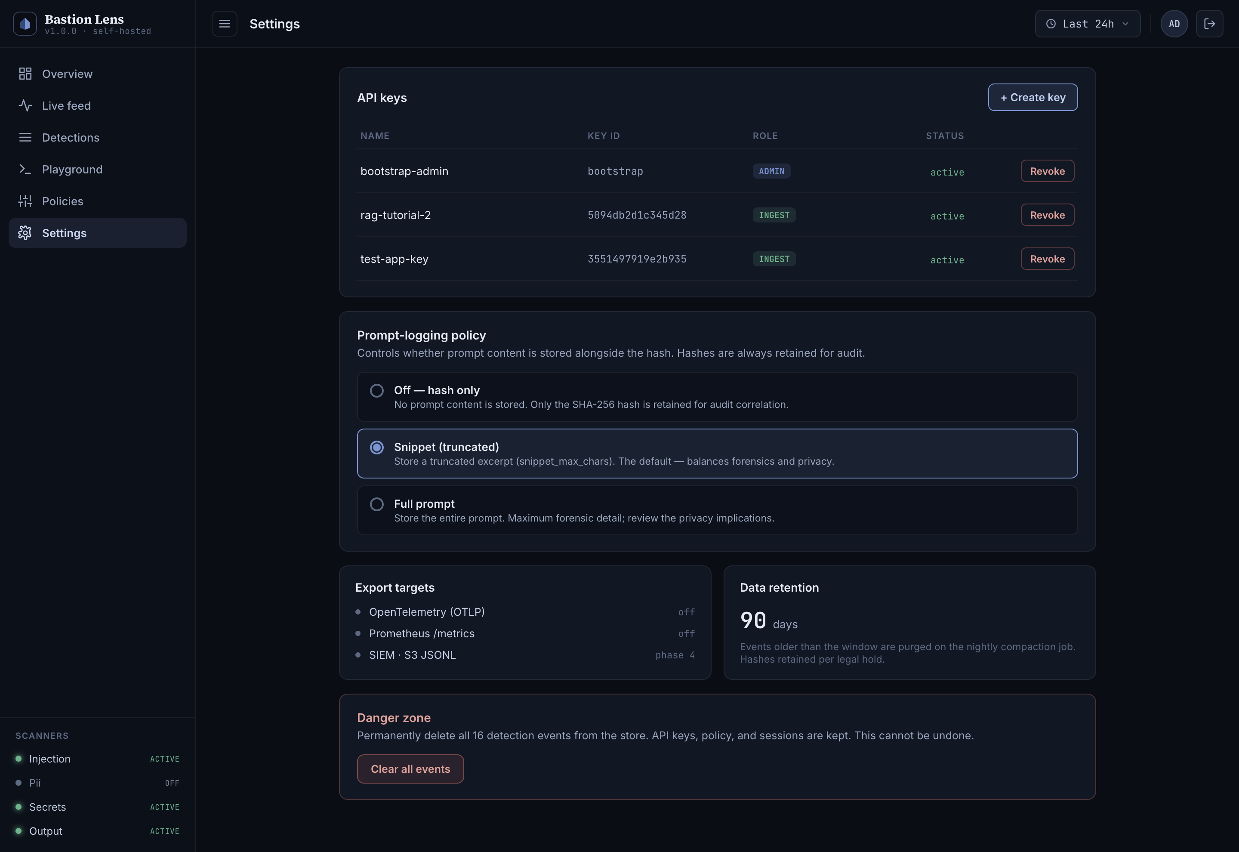Toggle the sidebar with the hamburger button
Screen dimensions: 1239x852
(x=224, y=24)
